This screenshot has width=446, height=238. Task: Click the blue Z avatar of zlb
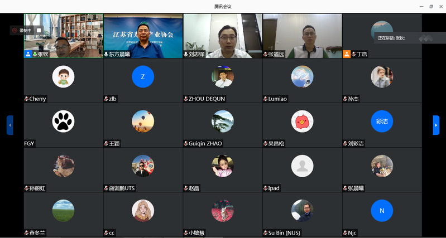click(143, 76)
